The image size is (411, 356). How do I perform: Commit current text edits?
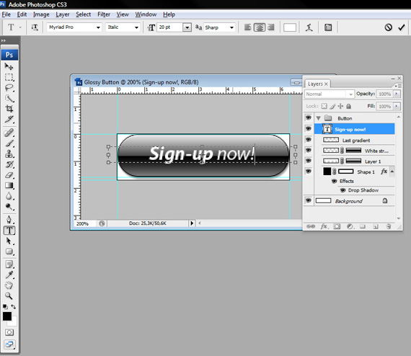coord(402,27)
